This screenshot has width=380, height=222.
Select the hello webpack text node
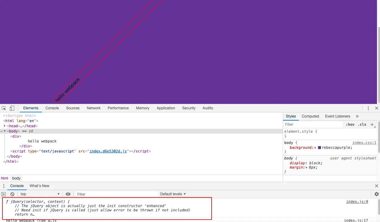[42, 141]
